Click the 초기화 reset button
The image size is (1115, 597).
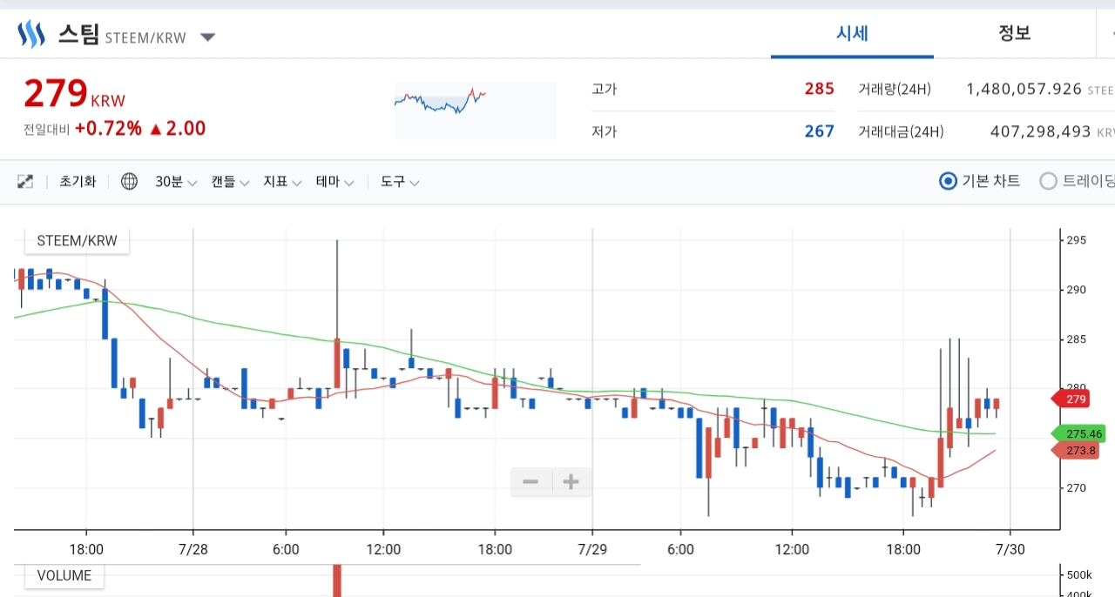pyautogui.click(x=78, y=182)
